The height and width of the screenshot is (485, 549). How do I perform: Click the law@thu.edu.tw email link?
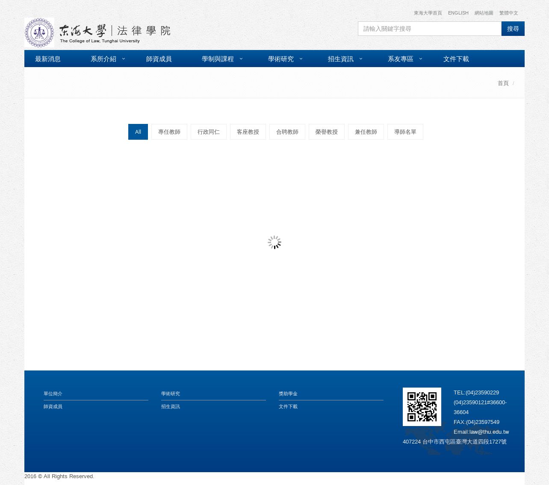[x=489, y=432]
